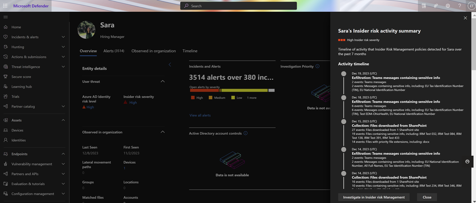Image resolution: width=476 pixels, height=203 pixels.
Task: Expand the Incidents & alerts menu chevron
Action: pyautogui.click(x=63, y=37)
